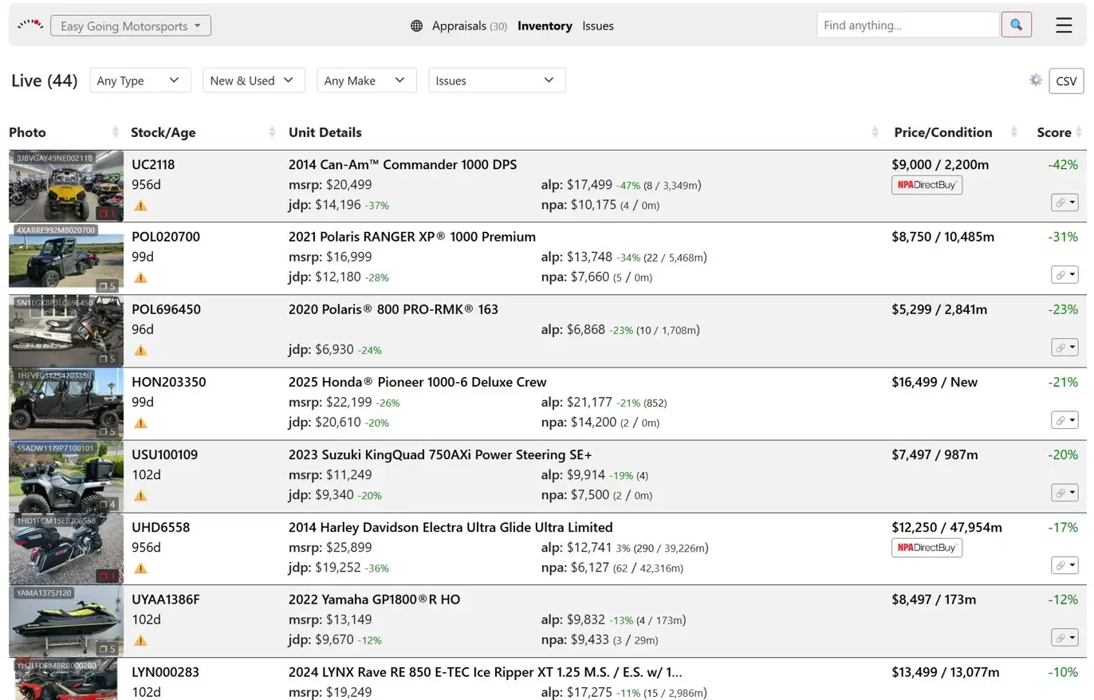1094x700 pixels.
Task: Click the warning icon for UC2118
Action: [140, 205]
